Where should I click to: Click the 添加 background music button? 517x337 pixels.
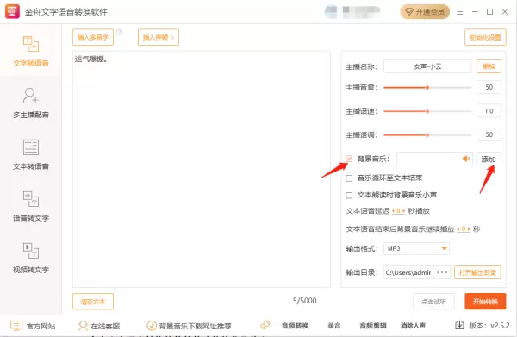(x=489, y=159)
